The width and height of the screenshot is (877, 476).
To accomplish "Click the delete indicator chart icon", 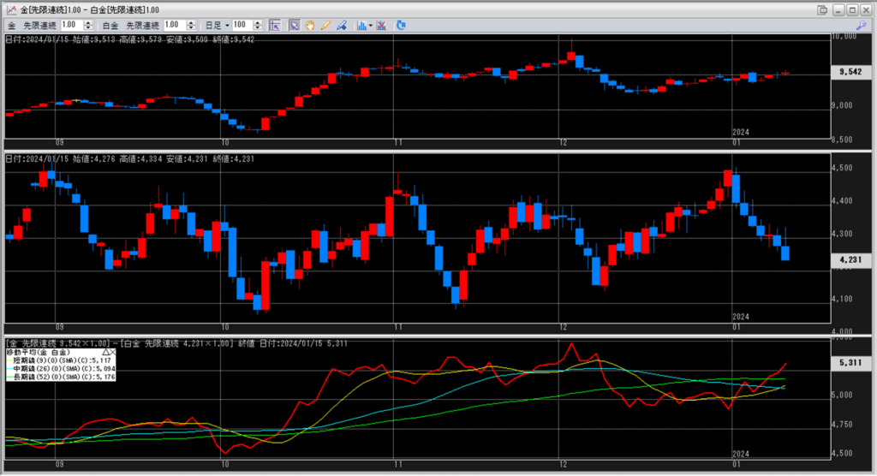I will click(381, 26).
